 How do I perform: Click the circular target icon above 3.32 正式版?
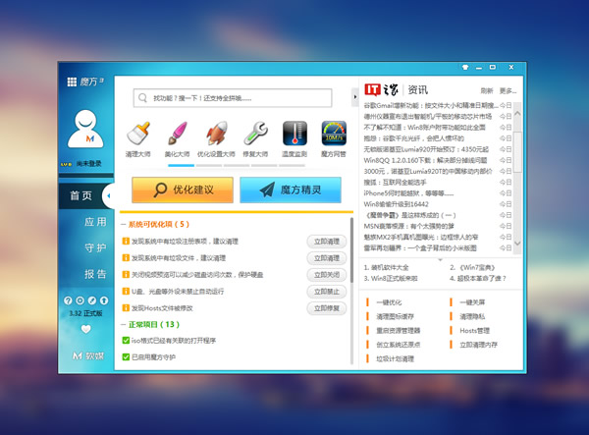pyautogui.click(x=80, y=300)
